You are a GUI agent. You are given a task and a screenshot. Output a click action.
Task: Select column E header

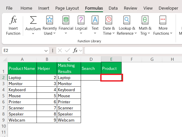coord(111,59)
